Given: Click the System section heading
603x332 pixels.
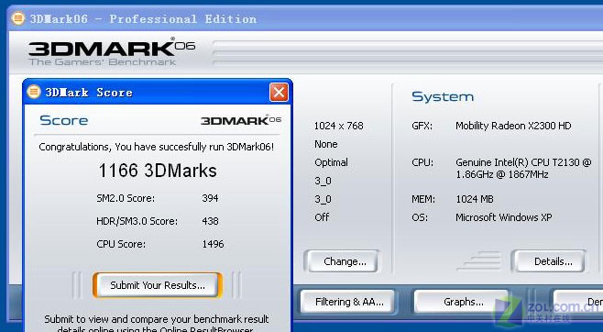Looking at the screenshot, I should point(443,96).
